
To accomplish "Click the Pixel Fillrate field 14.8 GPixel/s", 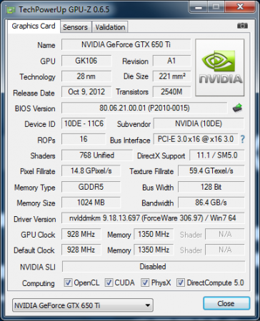I will click(x=91, y=170).
